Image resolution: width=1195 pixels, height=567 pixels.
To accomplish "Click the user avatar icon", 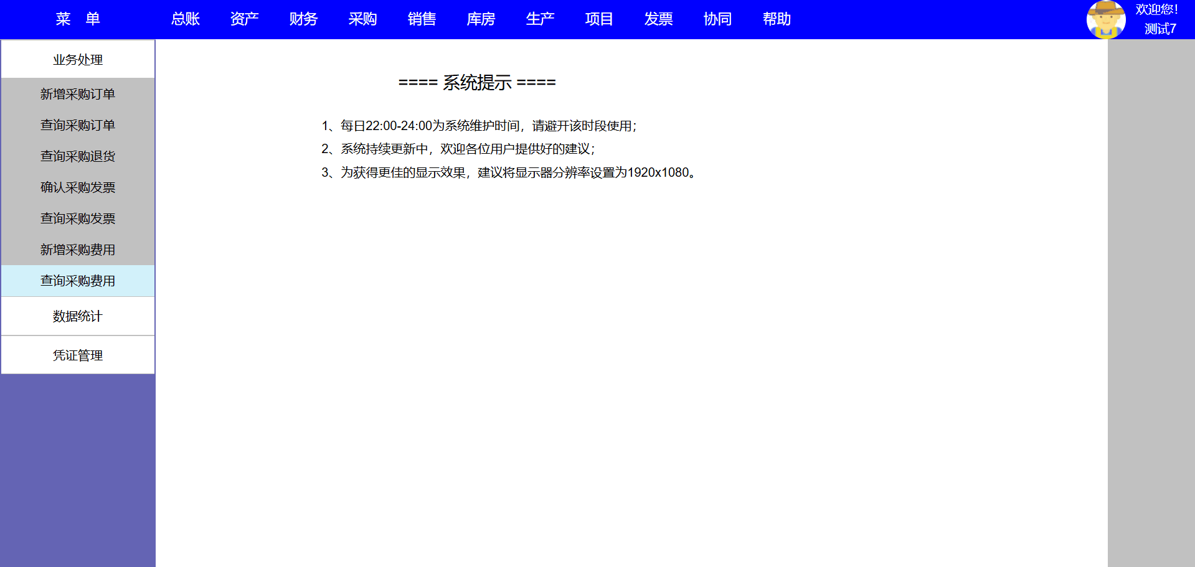I will point(1105,19).
